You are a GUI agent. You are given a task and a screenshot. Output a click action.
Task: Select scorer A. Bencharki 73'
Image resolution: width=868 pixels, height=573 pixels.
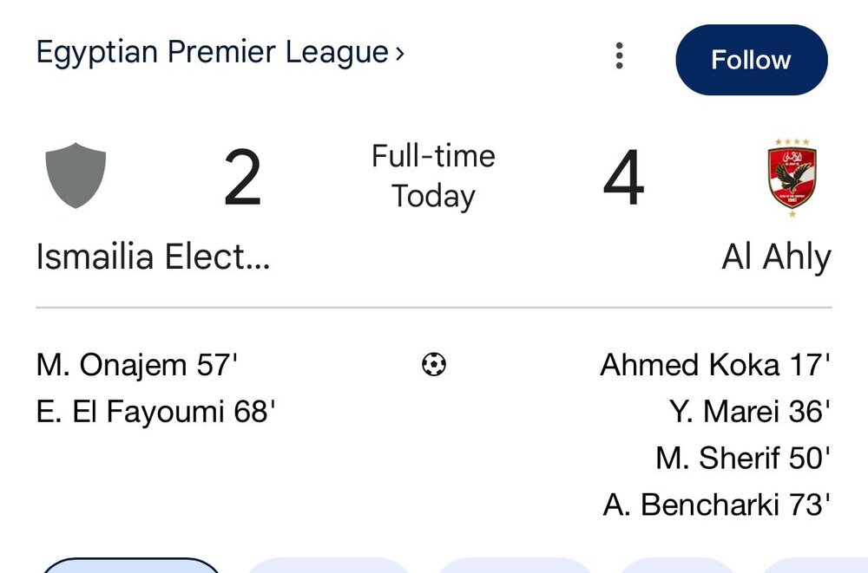pyautogui.click(x=717, y=504)
